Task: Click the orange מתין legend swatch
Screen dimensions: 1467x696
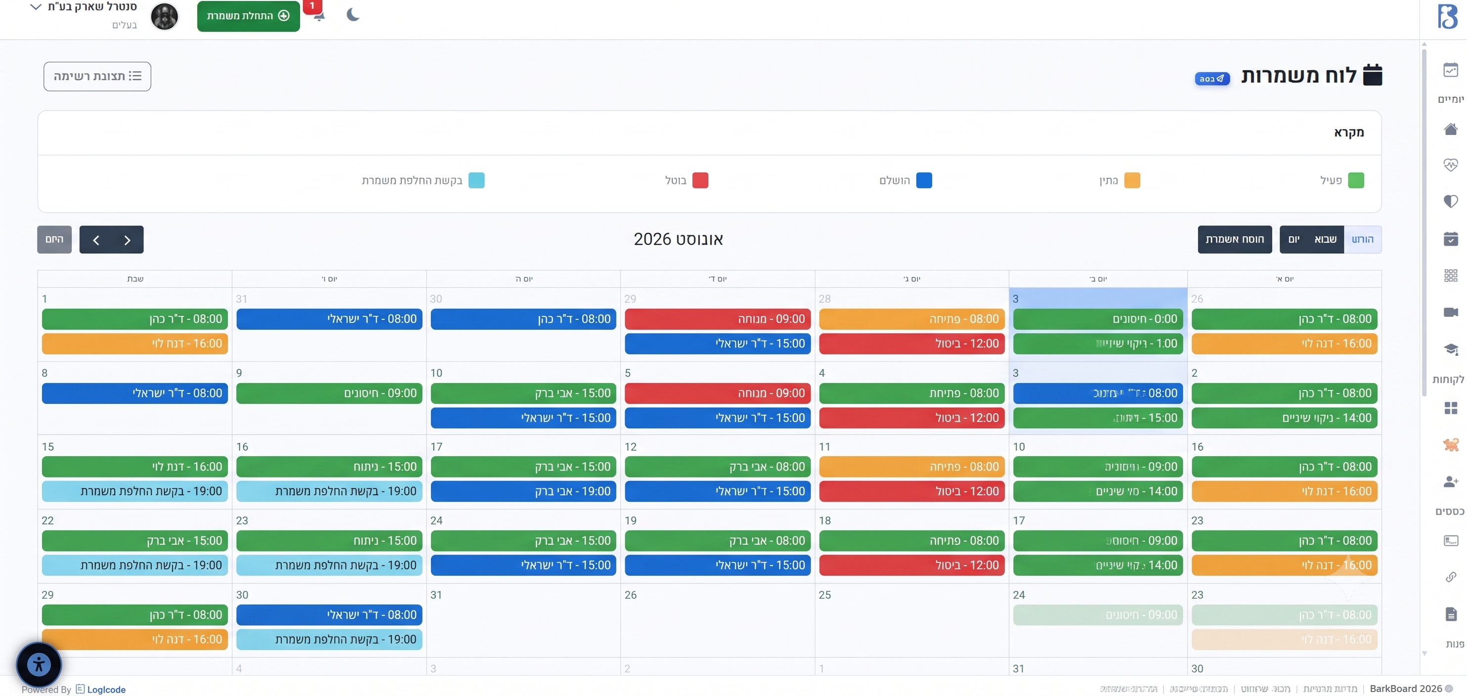Action: (1132, 180)
